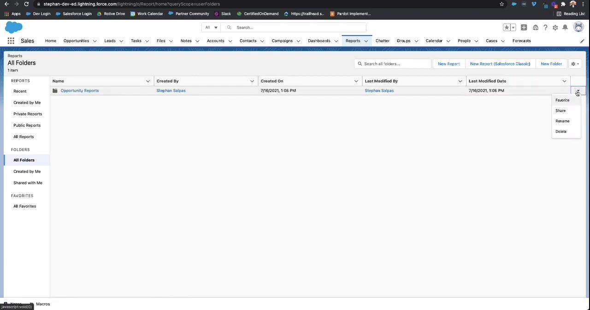Choose Delete from the row menu
Viewport: 590px width, 310px height.
(566, 131)
